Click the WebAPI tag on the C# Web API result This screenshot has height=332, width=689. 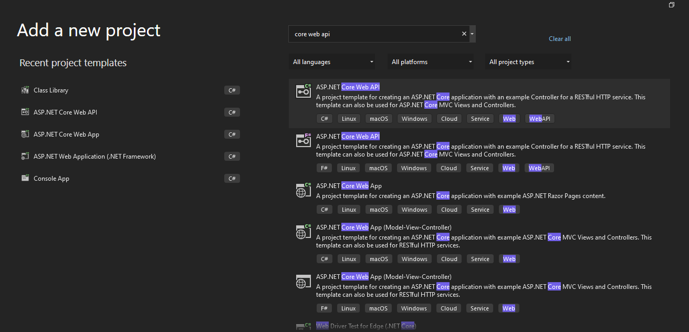point(540,119)
